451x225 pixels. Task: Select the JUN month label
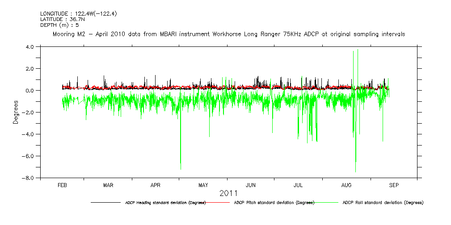pyautogui.click(x=251, y=185)
